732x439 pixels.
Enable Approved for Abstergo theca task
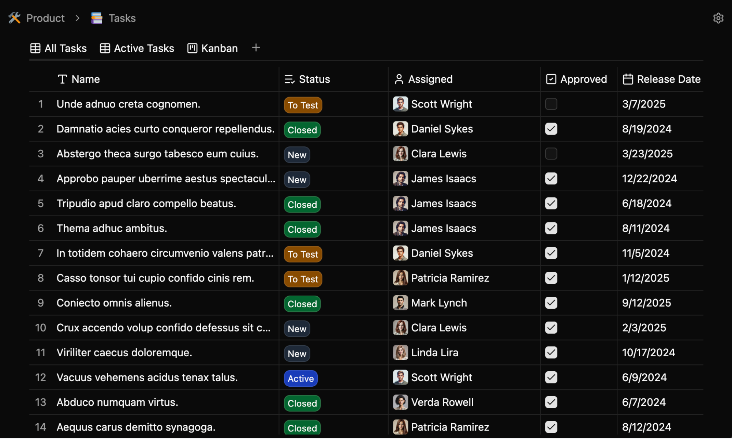(551, 154)
